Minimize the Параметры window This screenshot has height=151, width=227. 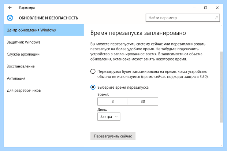(194, 8)
